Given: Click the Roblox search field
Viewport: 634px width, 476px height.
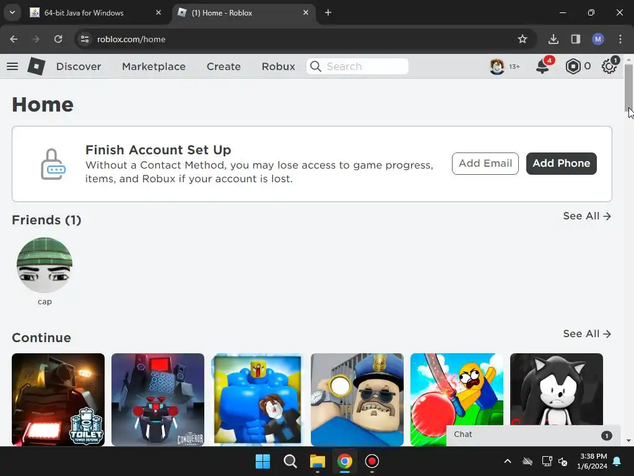Looking at the screenshot, I should tap(357, 66).
